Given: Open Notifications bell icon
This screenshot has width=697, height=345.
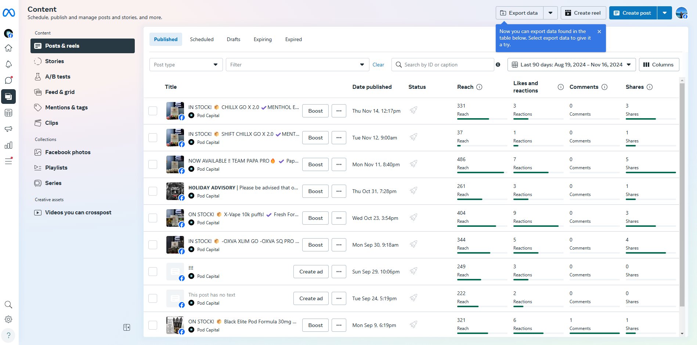Looking at the screenshot, I should pos(8,64).
